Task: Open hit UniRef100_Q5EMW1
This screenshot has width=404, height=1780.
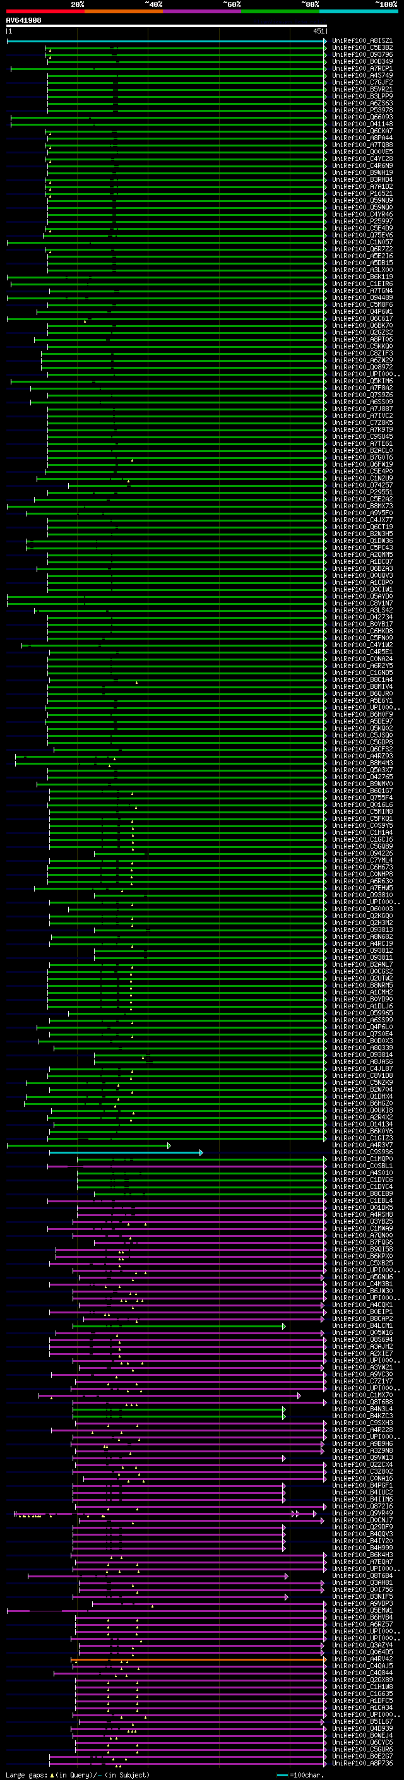Action: [x=362, y=1611]
